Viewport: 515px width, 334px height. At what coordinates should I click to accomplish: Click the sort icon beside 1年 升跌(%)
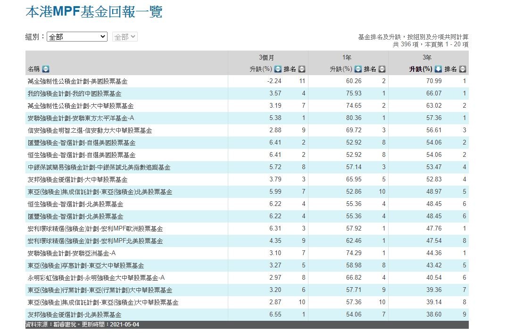coord(358,69)
